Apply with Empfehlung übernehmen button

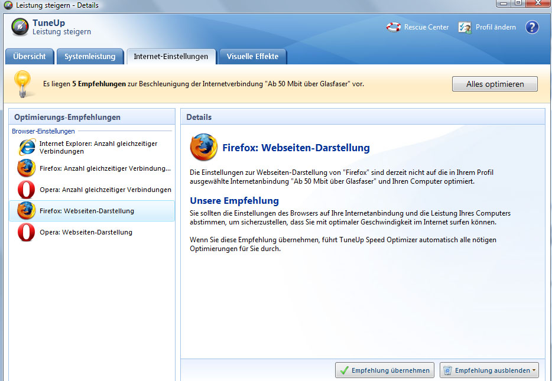(x=385, y=370)
